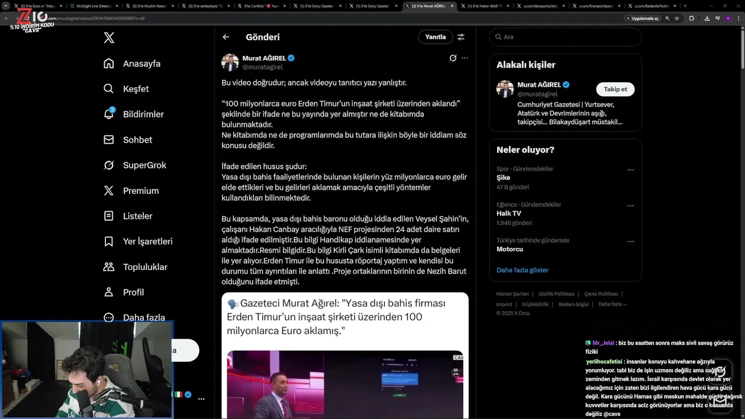Open reply sorting filter icon beside Yanıtla

[x=461, y=37]
